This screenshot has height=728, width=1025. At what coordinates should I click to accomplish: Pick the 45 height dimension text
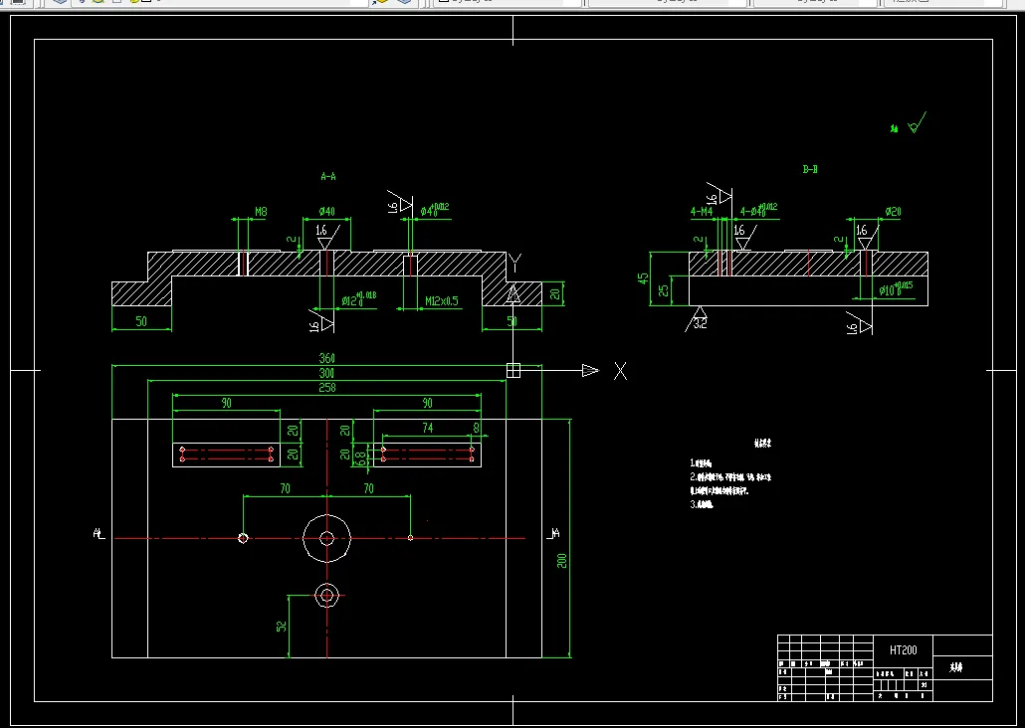643,278
